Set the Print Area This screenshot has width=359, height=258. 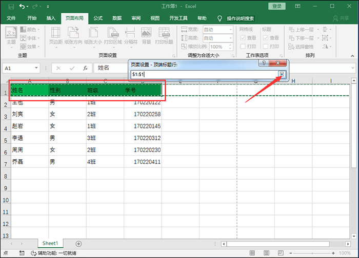coord(113,37)
